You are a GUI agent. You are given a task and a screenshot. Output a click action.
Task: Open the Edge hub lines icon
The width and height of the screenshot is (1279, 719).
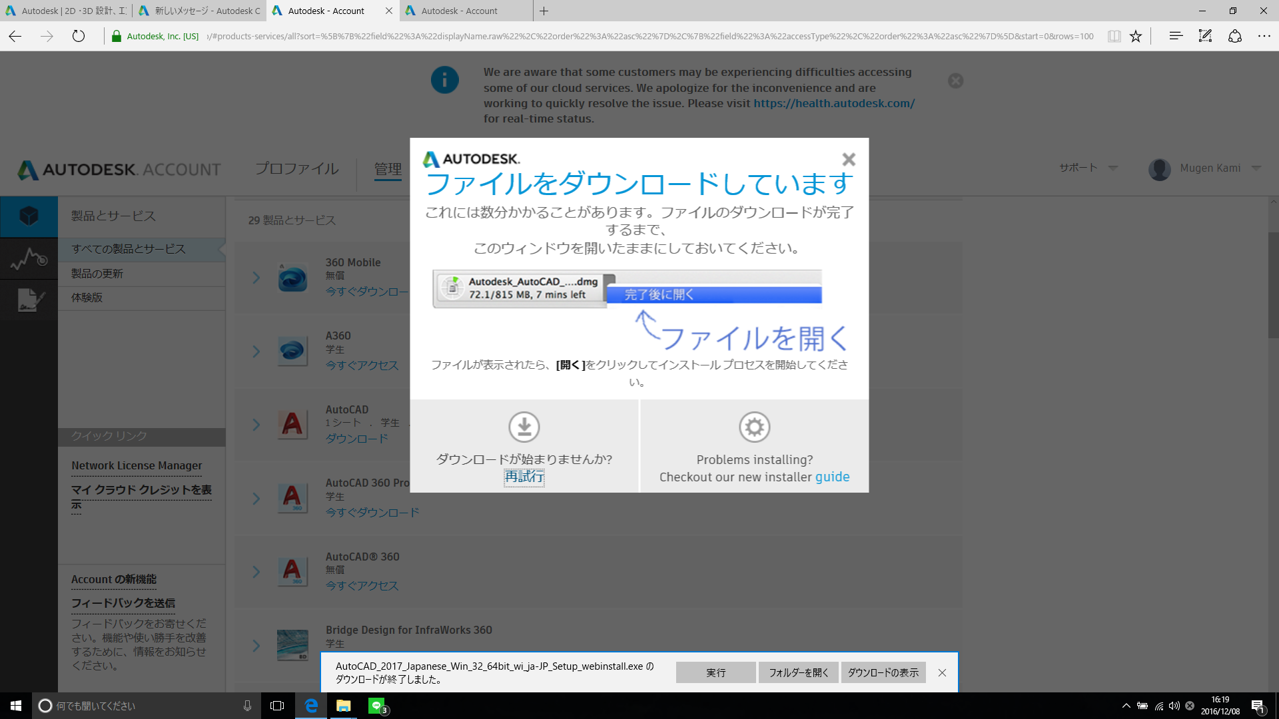(1176, 36)
